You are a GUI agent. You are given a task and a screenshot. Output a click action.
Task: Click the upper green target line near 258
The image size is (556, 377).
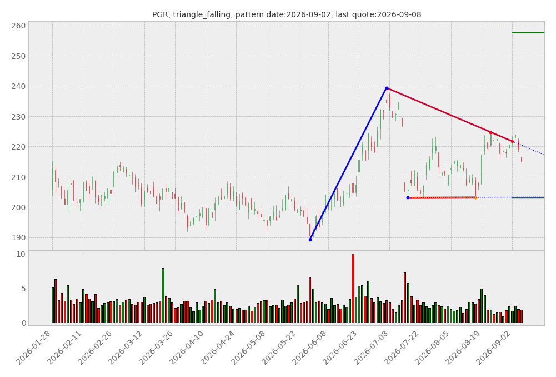tap(528, 33)
